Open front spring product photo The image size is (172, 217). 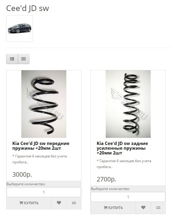44,104
